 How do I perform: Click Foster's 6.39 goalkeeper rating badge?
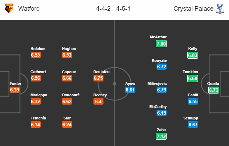(x=14, y=90)
